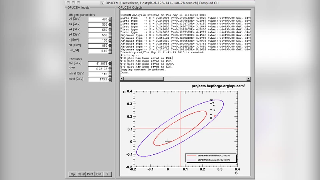Click into the e4 [GeV] input box
Viewport: 320px width, 180px height.
98,35
